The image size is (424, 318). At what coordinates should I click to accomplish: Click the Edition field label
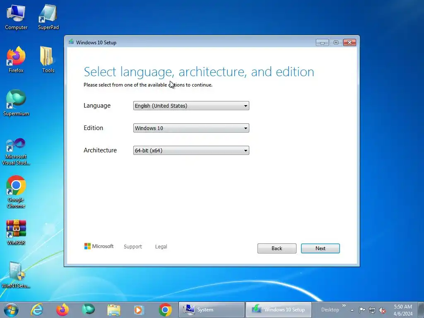click(x=93, y=128)
